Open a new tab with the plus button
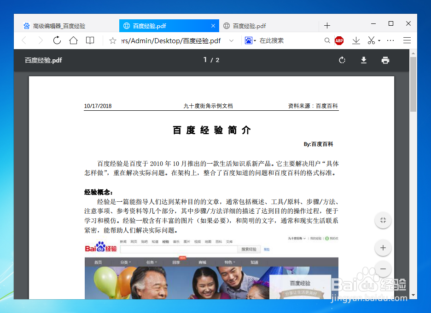Image resolution: width=431 pixels, height=313 pixels. click(x=327, y=26)
